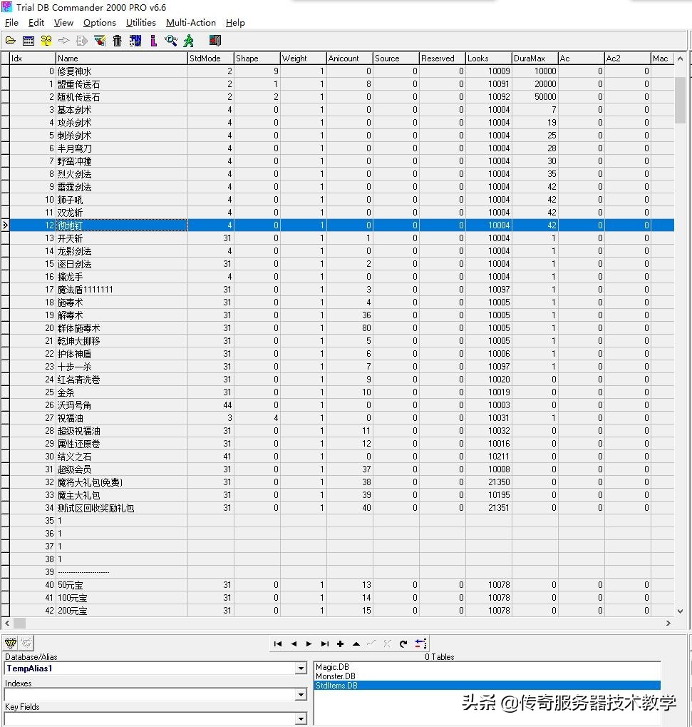Insert new record with plus button
692x727 pixels.
click(341, 644)
